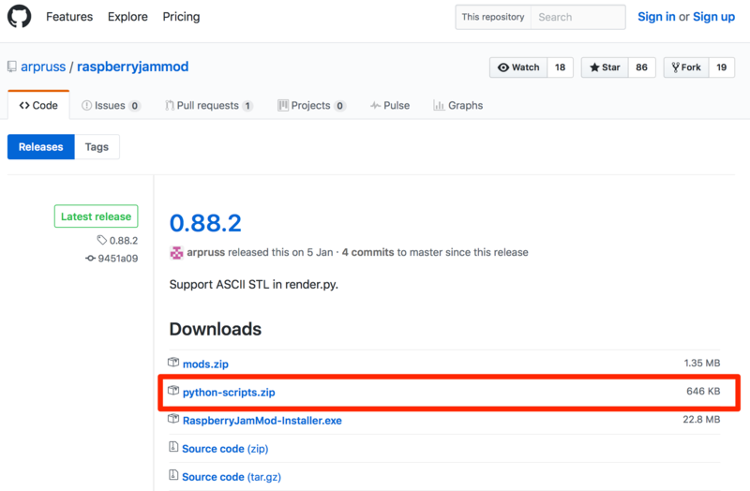Click the Sign up link
Screen dimensions: 750x491
(x=713, y=17)
